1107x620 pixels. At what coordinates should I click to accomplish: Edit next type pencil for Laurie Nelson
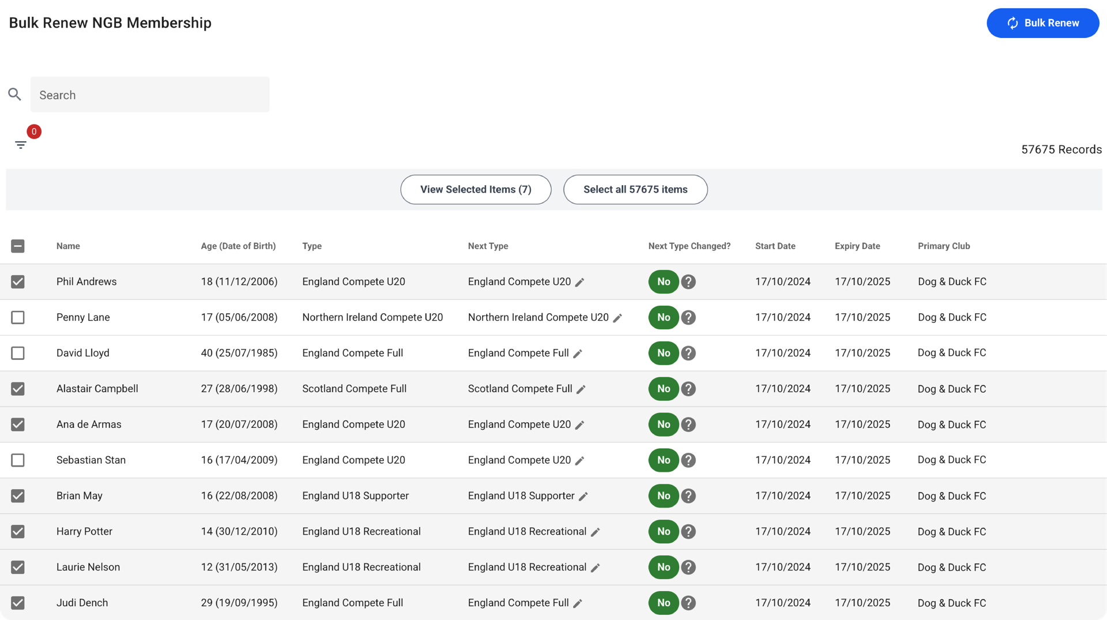(x=596, y=568)
